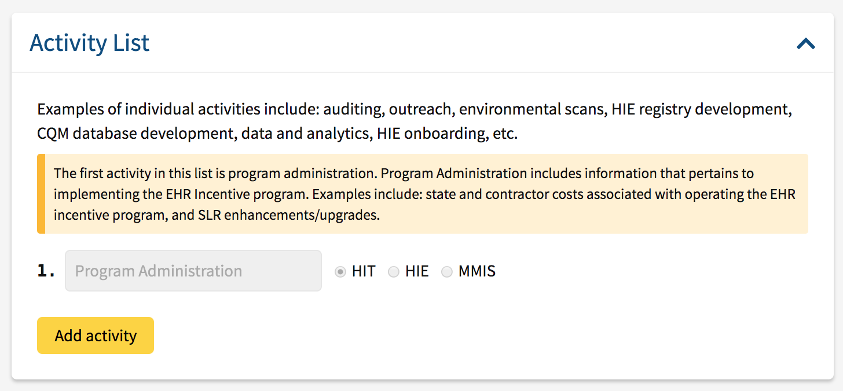Choose MMIS as the activity funding type
843x391 pixels.
click(446, 271)
